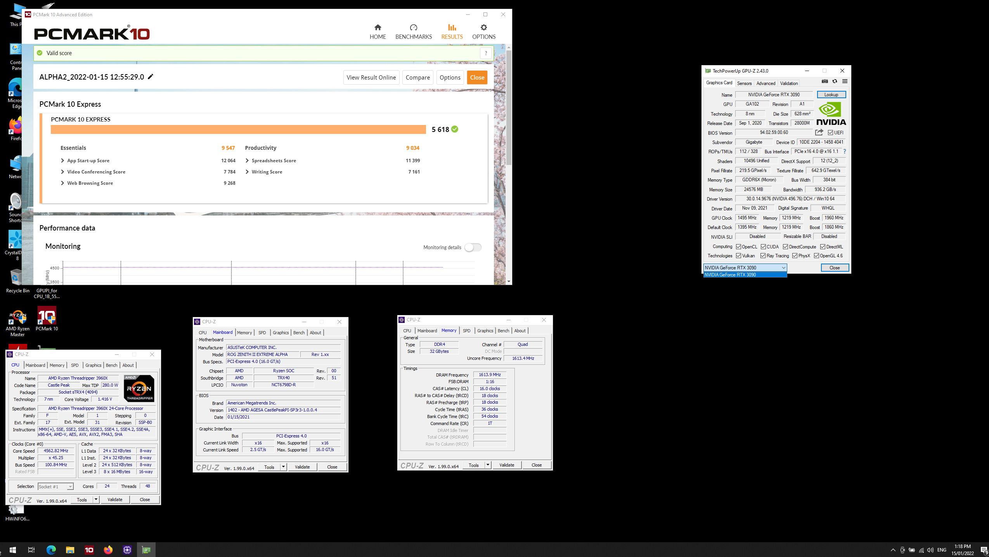Click the Bus Interface question mark in GPU-Z
The width and height of the screenshot is (989, 557).
845,151
